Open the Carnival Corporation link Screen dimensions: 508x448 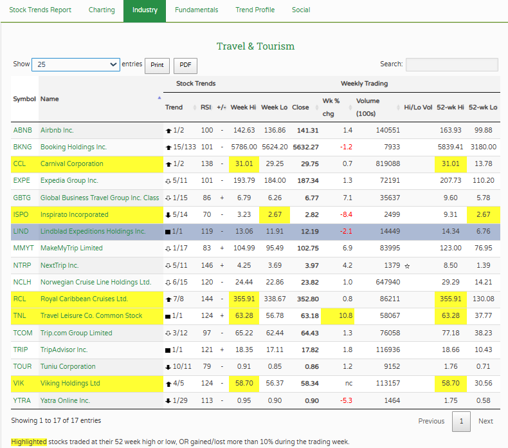click(x=71, y=164)
